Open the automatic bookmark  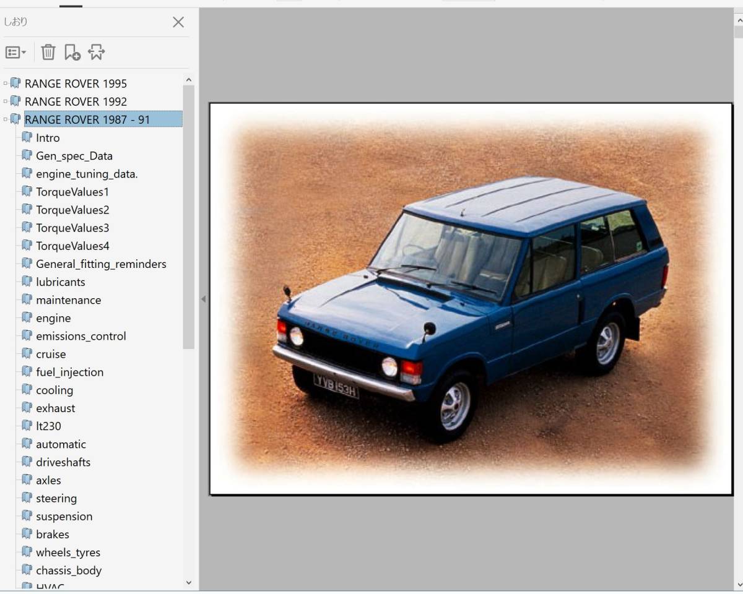pos(61,444)
